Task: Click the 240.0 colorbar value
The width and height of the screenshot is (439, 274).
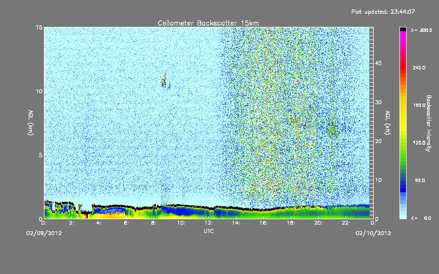Action: 419,67
